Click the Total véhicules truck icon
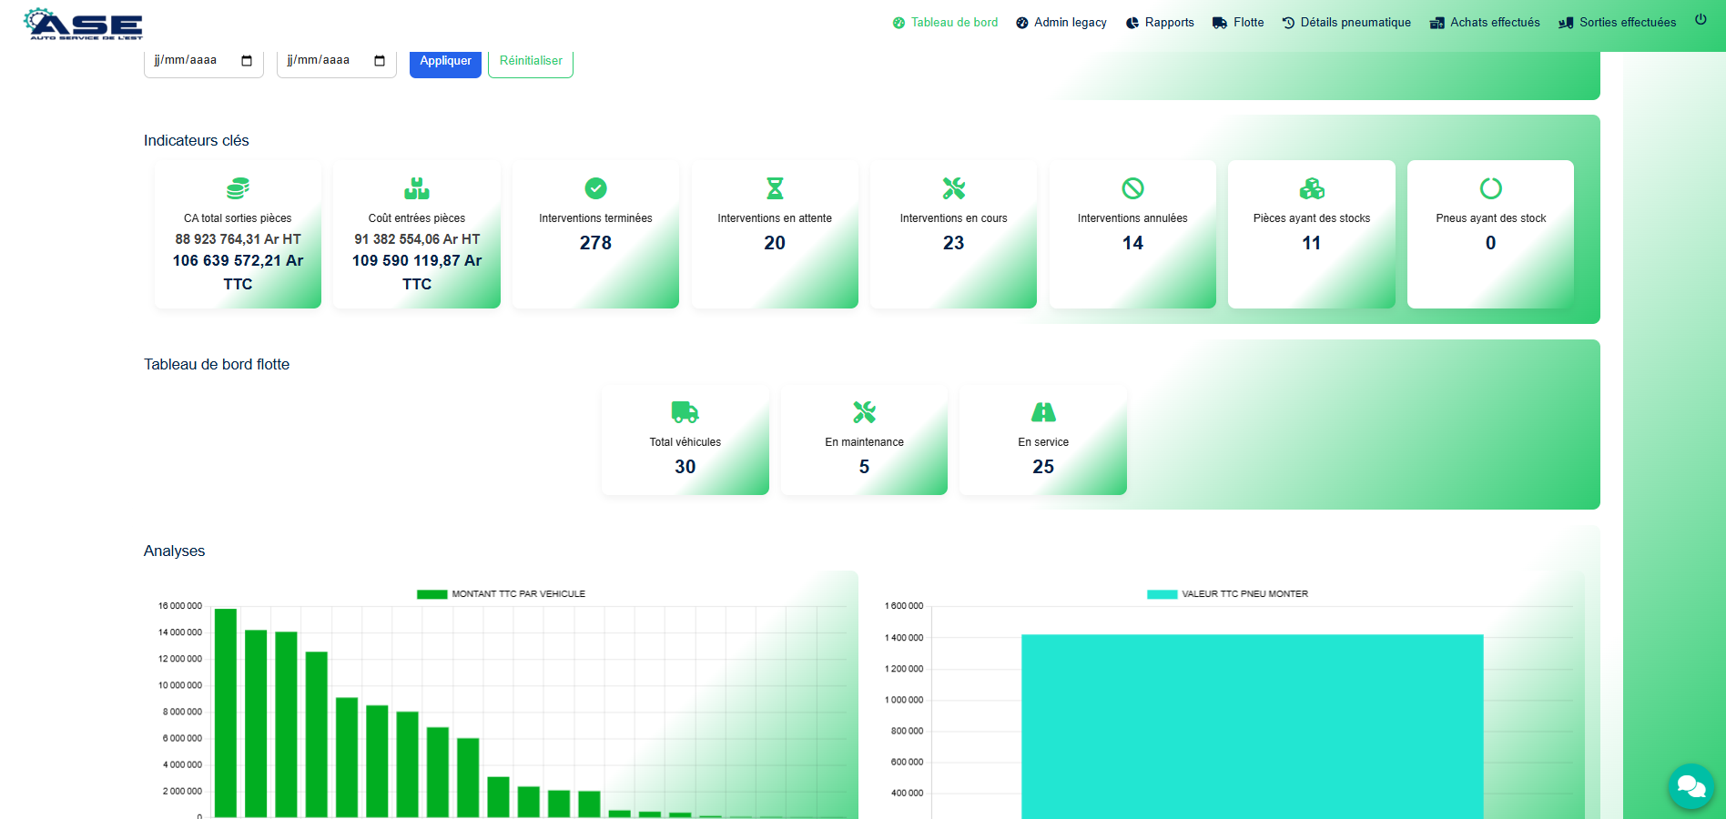1726x819 pixels. (685, 412)
